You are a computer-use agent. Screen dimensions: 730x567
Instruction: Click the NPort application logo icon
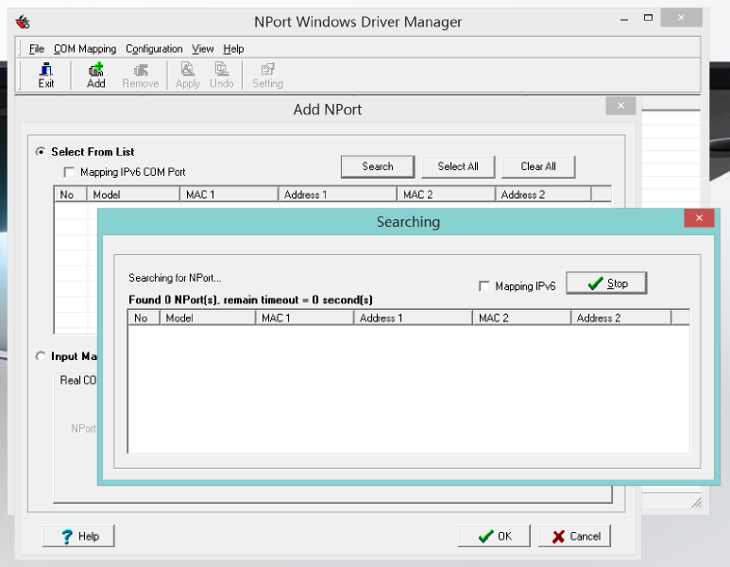(x=23, y=22)
